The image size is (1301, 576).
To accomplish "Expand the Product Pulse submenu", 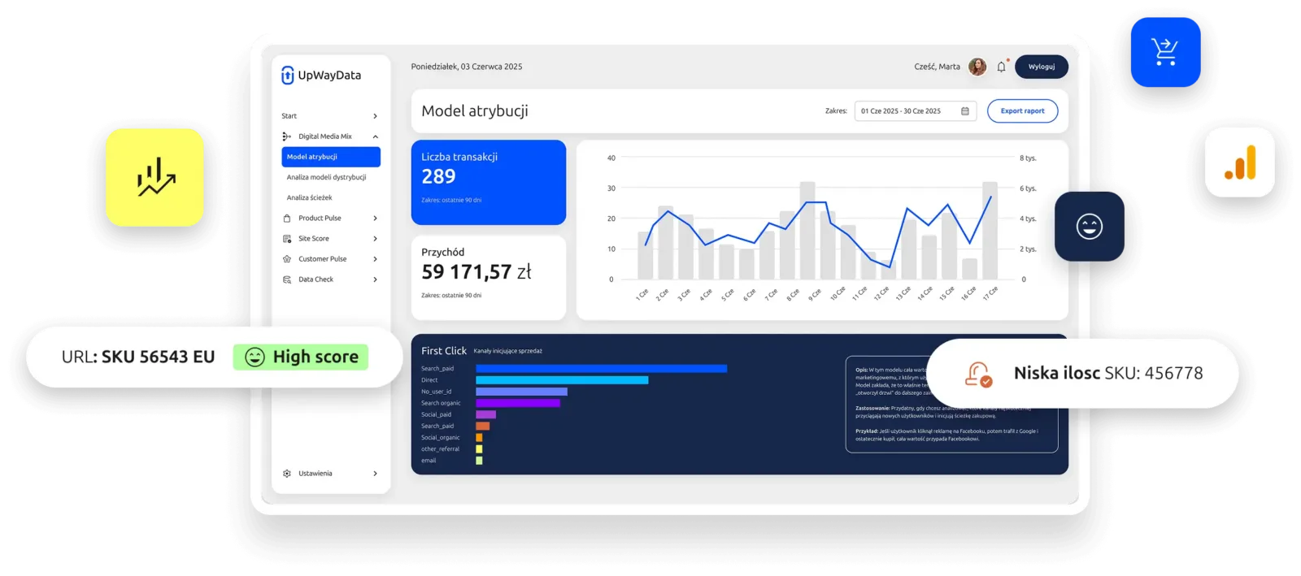I will click(375, 219).
